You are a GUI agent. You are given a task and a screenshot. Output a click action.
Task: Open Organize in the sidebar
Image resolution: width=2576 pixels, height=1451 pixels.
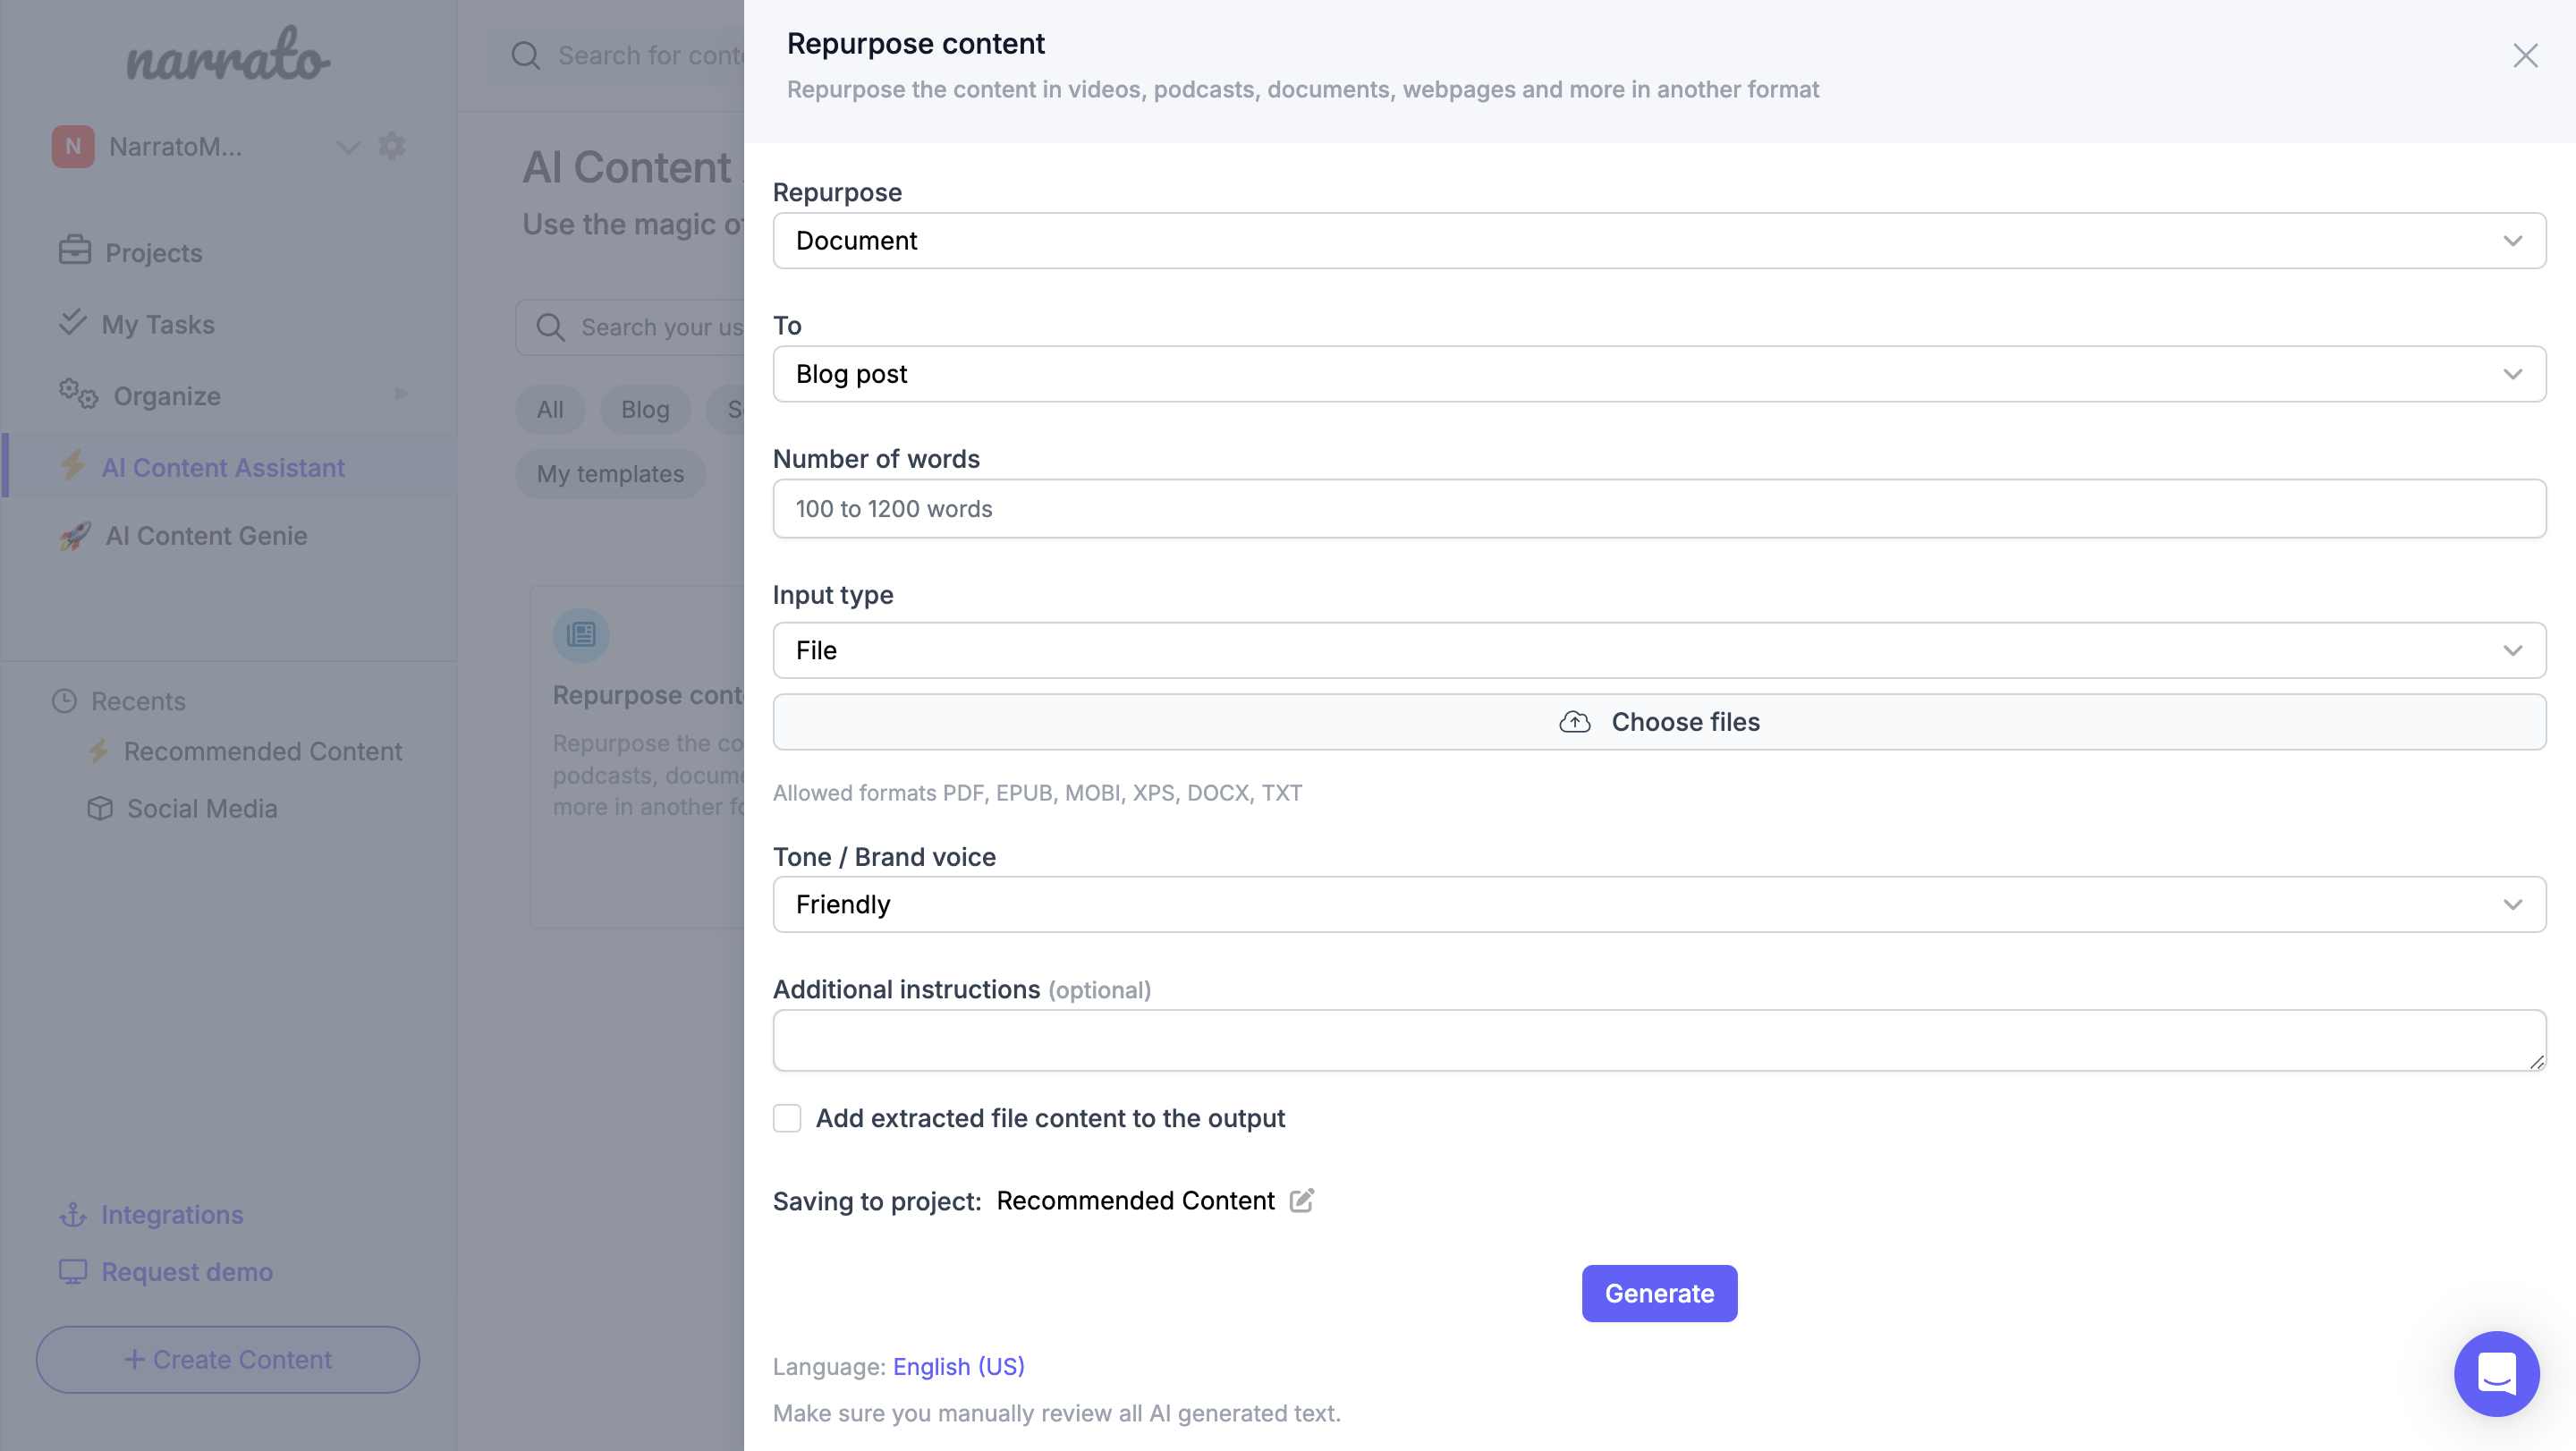166,396
